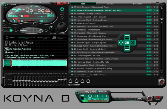Skip to the next track
This screenshot has width=167, height=109.
[x=22, y=21]
